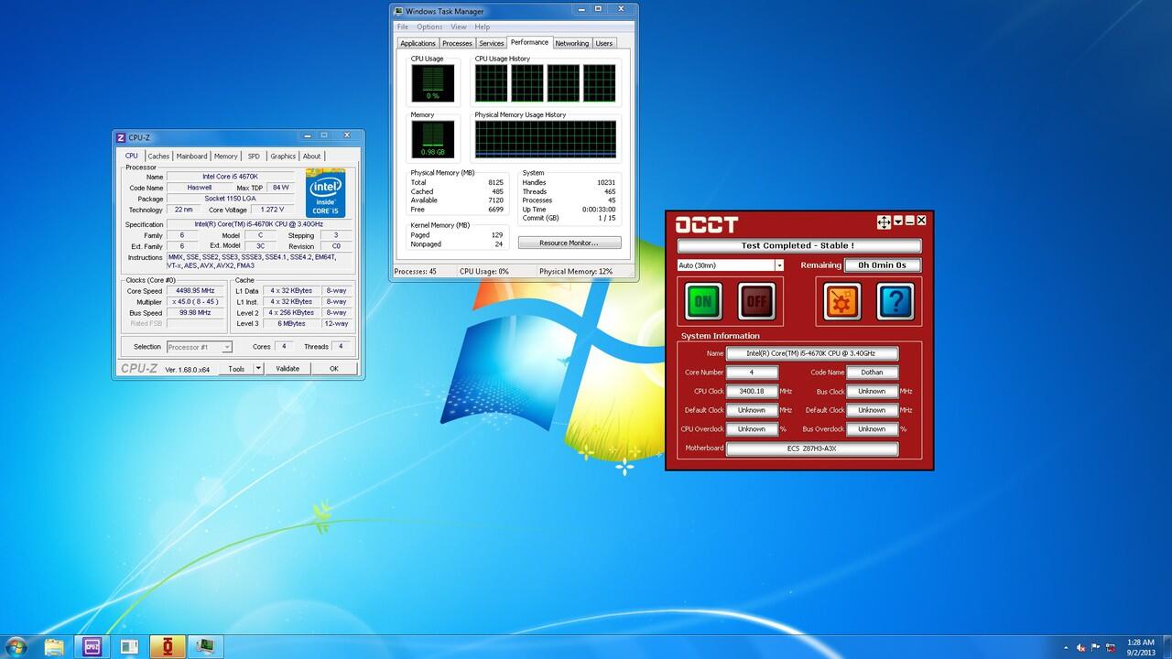
Task: Click the Physical Memory Usage History graph
Action: coord(546,140)
